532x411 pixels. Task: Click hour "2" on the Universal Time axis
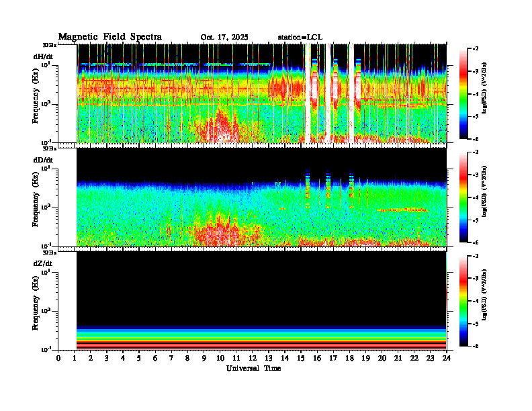[x=91, y=359]
